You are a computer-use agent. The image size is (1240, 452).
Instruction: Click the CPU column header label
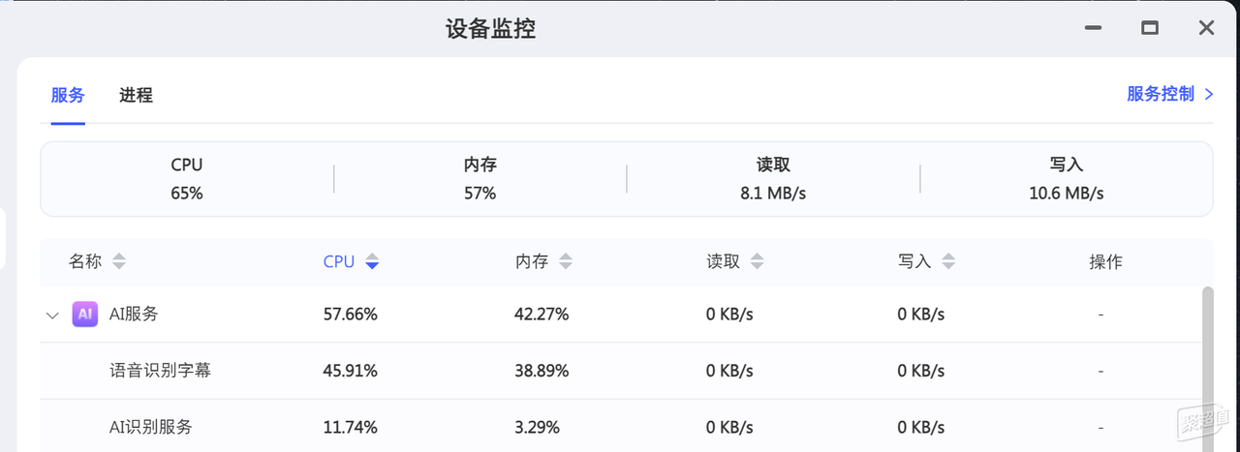[339, 261]
